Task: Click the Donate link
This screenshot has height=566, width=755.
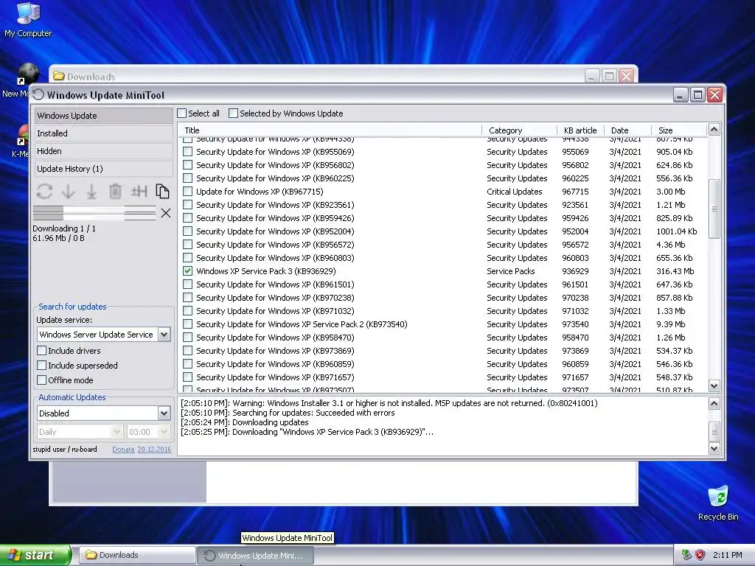Action: click(123, 449)
